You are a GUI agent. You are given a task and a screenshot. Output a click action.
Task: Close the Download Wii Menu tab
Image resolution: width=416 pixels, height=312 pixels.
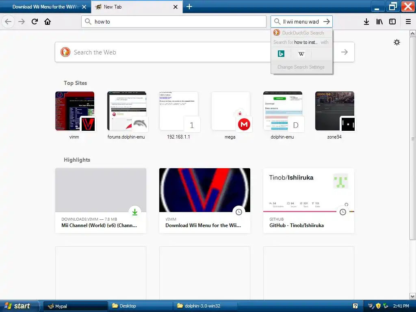click(x=84, y=7)
